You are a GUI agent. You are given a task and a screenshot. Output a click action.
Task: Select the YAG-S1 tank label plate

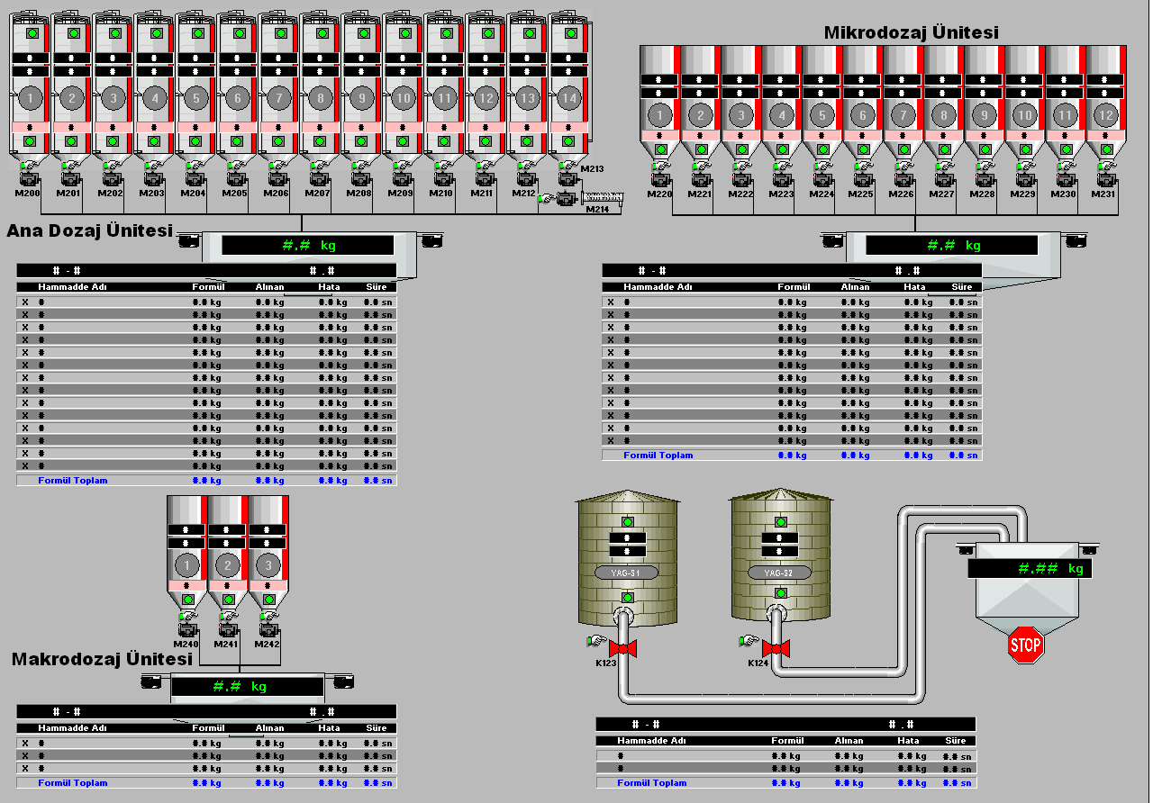coord(628,573)
